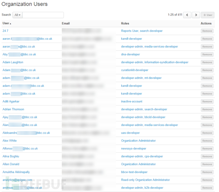Remove the Alfonso user
Viewport: 219px width, 192px height.
[207, 149]
